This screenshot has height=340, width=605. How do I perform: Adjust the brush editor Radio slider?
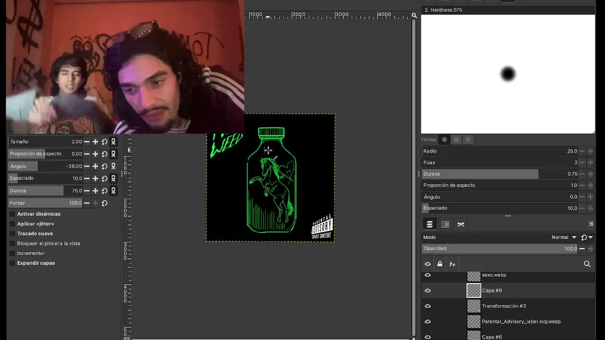tap(500, 151)
